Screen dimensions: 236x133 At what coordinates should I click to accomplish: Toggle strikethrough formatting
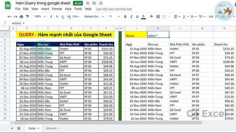pyautogui.click(x=137, y=17)
